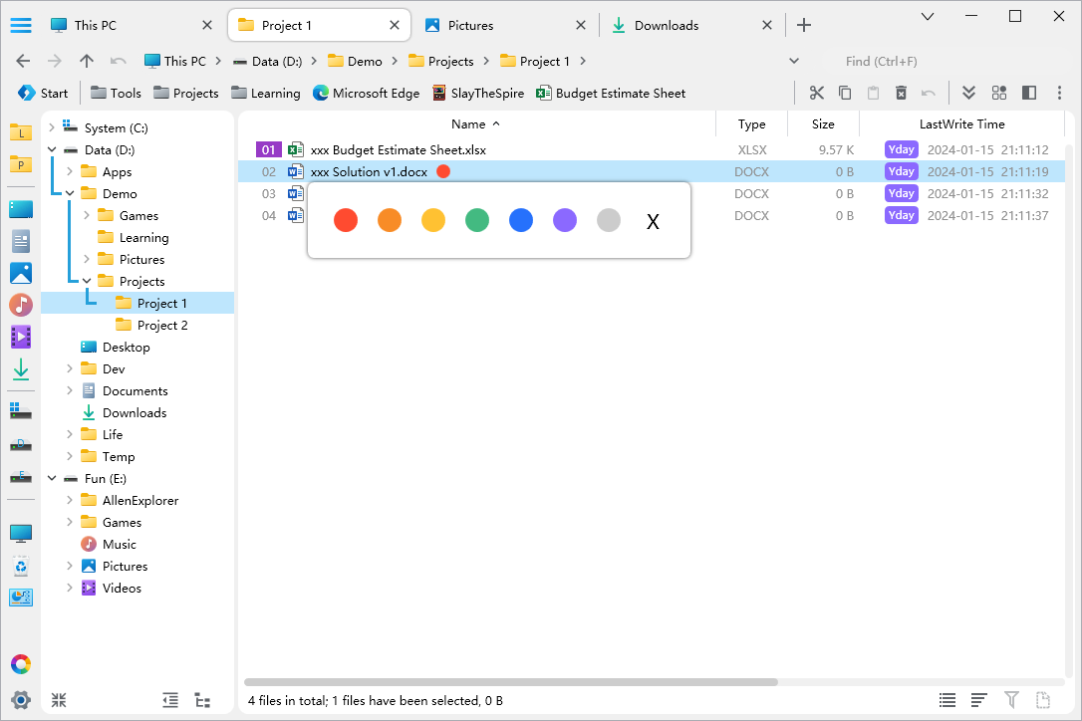Collapse the Data (D:) drive tree node

(x=52, y=150)
